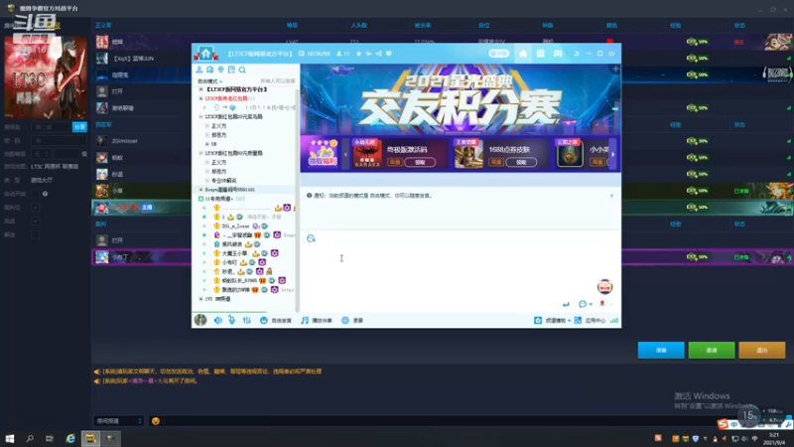Click the emoji picker icon in chat input
Viewport: 794px width, 447px height.
point(311,238)
